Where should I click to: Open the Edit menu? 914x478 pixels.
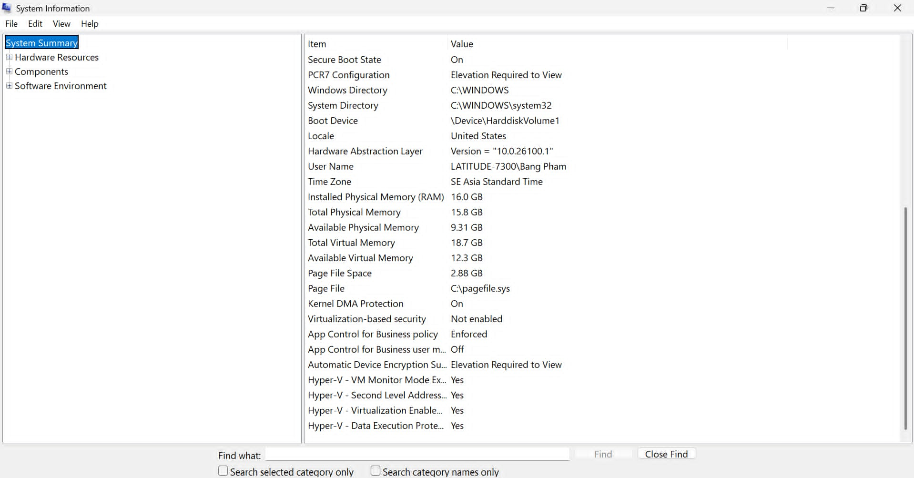[35, 24]
